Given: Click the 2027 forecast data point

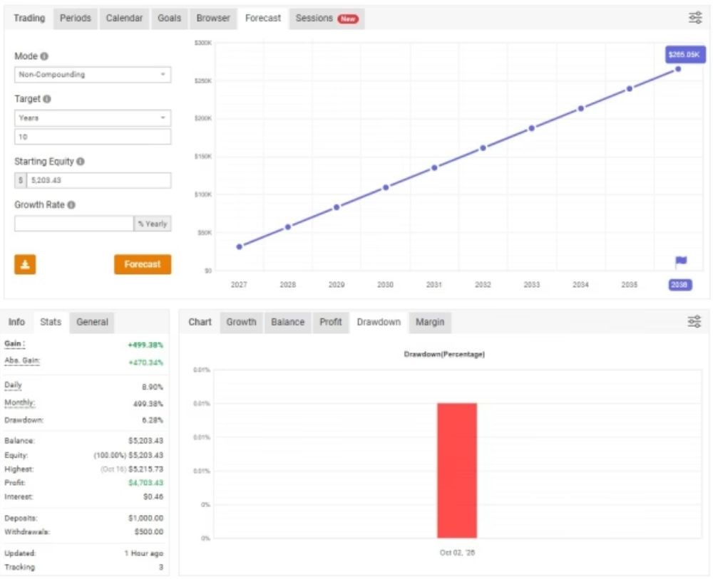Looking at the screenshot, I should 239,246.
